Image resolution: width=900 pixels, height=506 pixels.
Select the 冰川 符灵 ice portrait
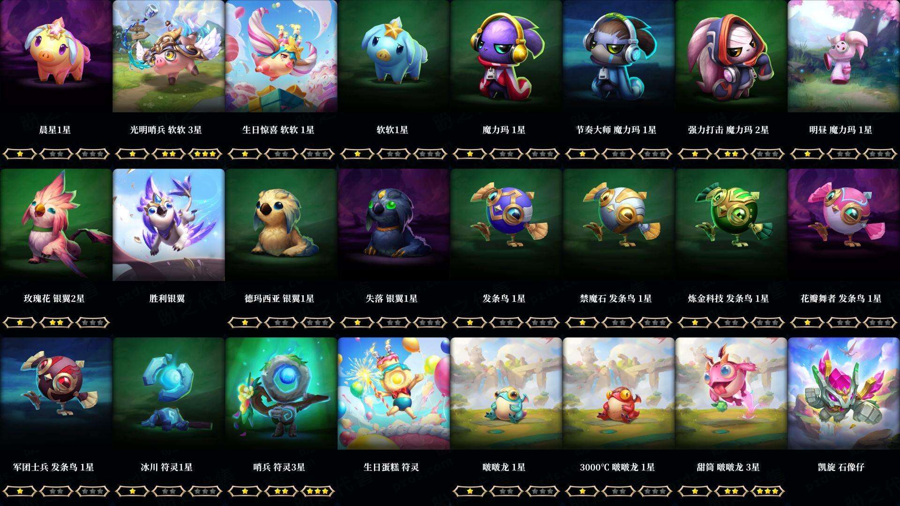click(x=168, y=394)
